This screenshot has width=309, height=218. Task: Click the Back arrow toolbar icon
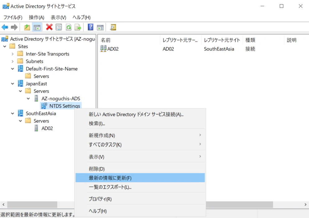pos(5,27)
